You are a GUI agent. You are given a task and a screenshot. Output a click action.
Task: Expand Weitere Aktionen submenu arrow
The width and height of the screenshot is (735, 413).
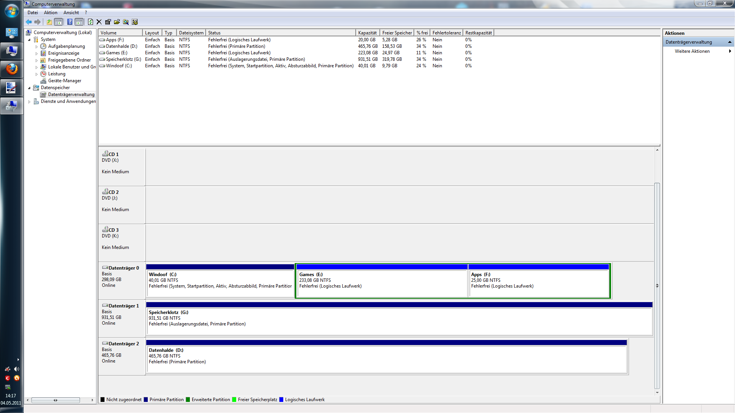(730, 51)
